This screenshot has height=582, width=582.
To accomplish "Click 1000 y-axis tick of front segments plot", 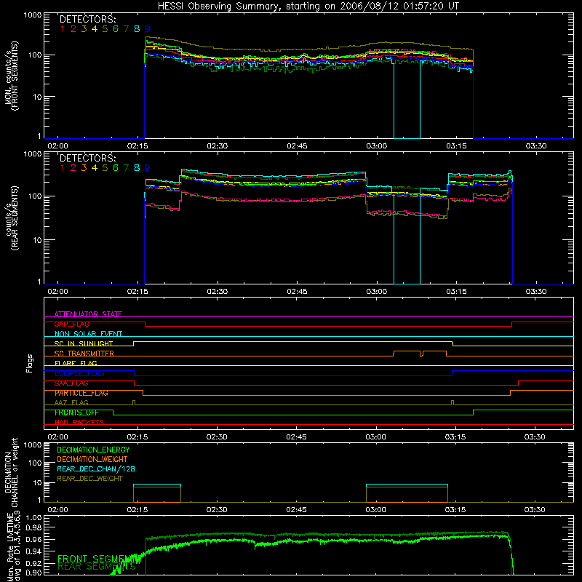I will point(32,15).
